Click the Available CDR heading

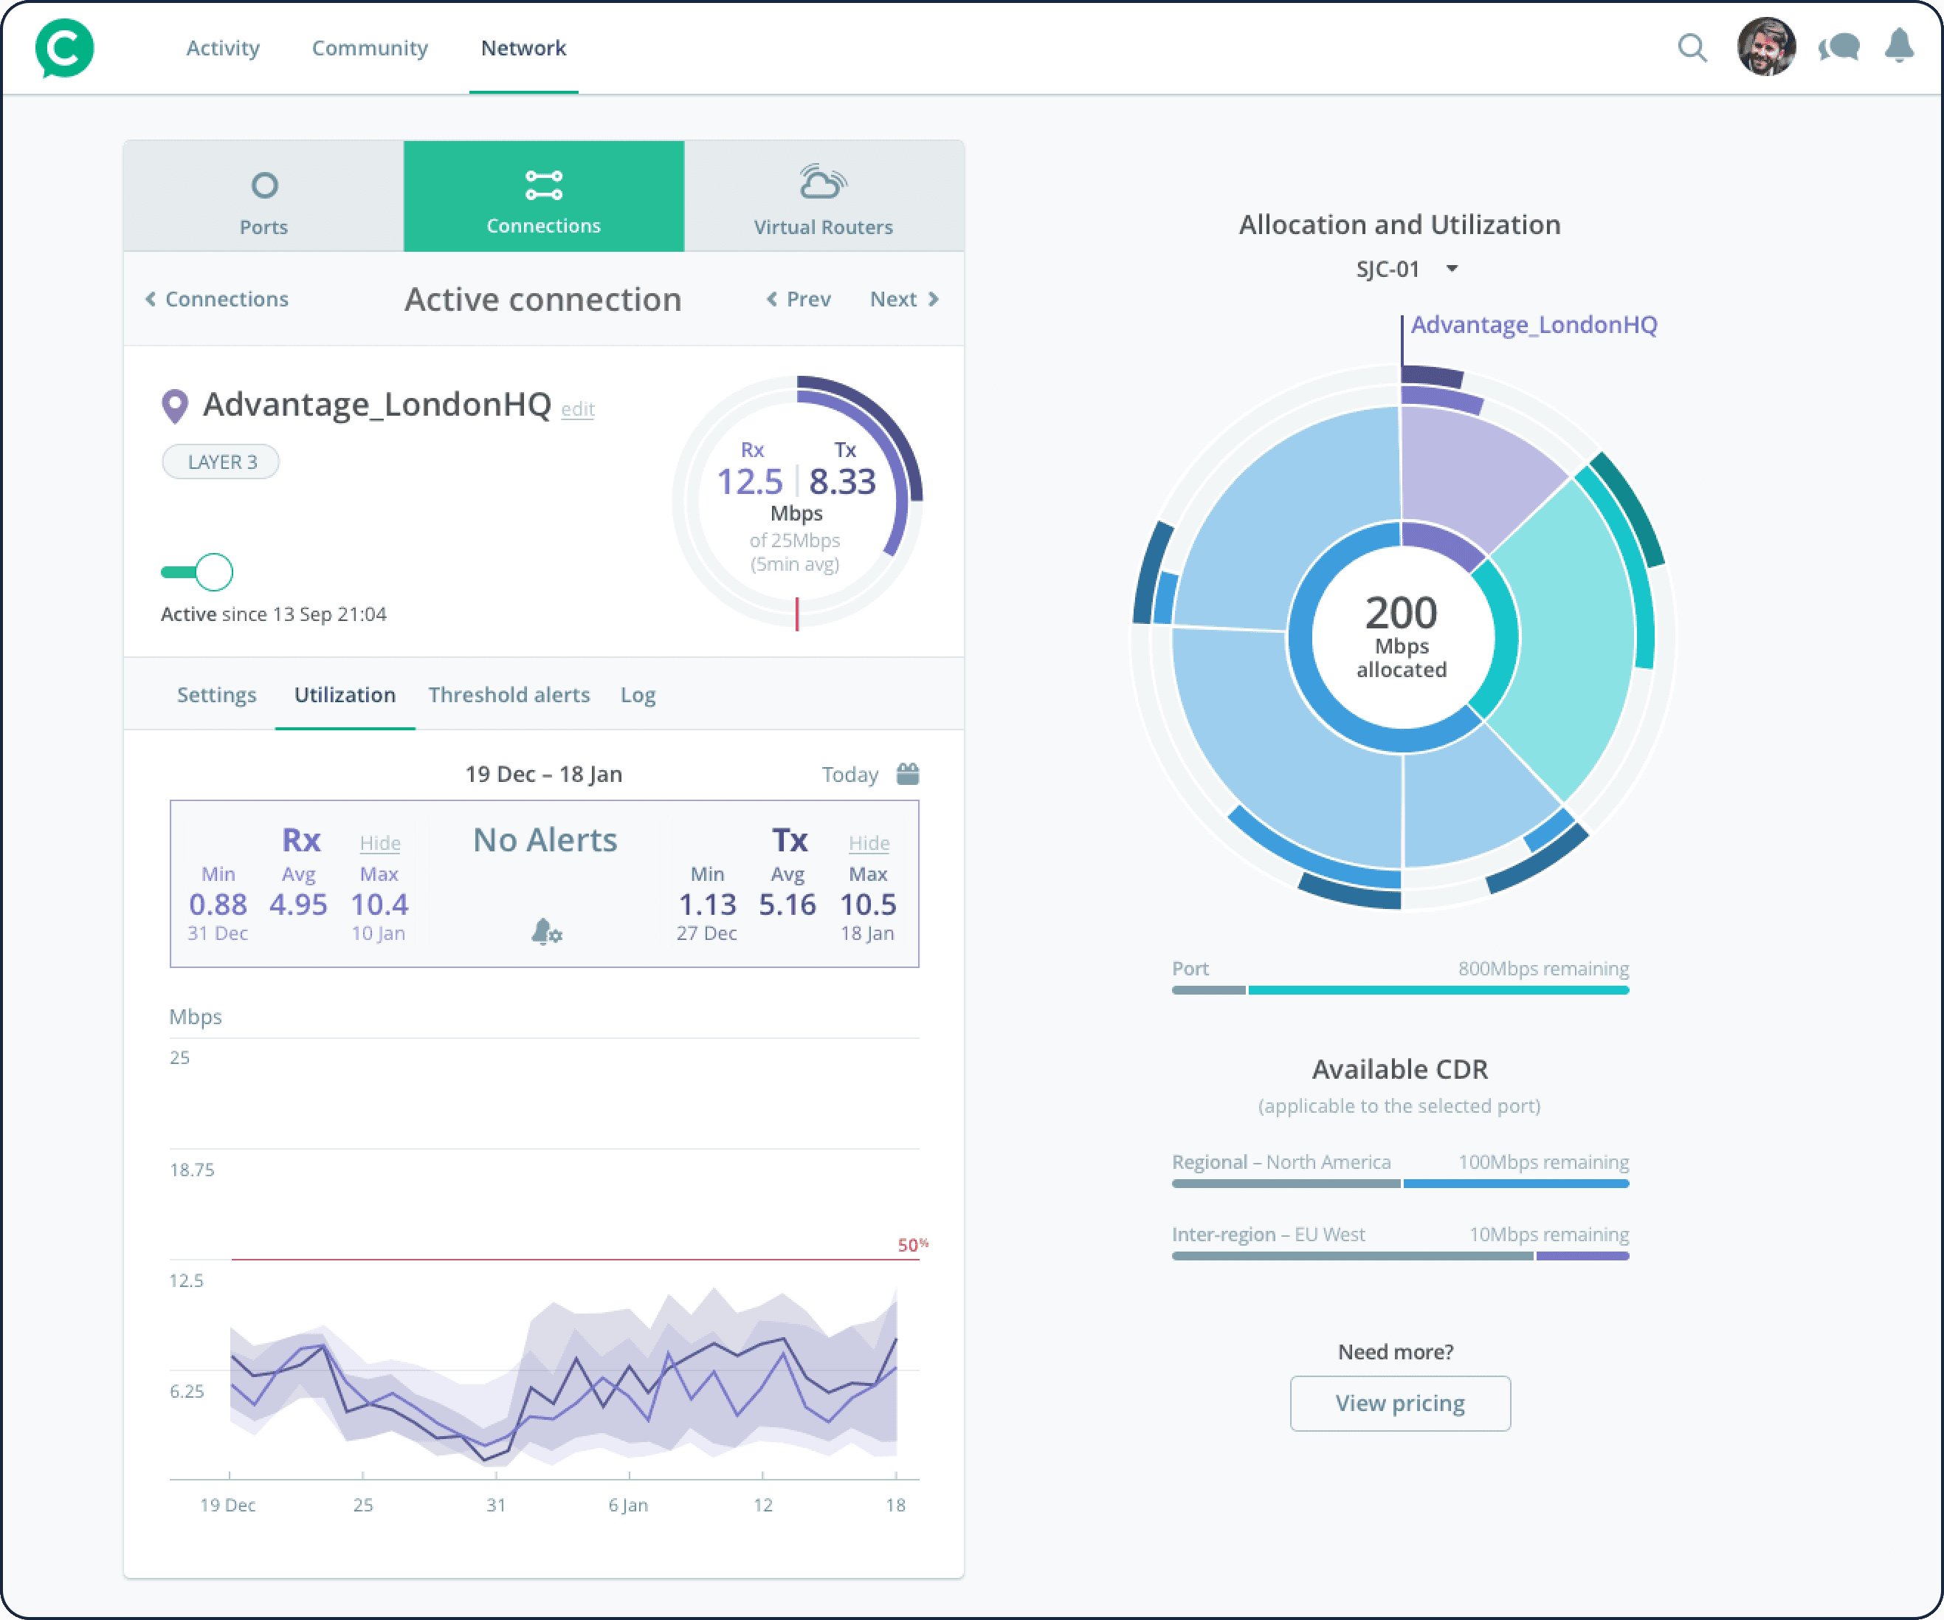[1399, 1069]
